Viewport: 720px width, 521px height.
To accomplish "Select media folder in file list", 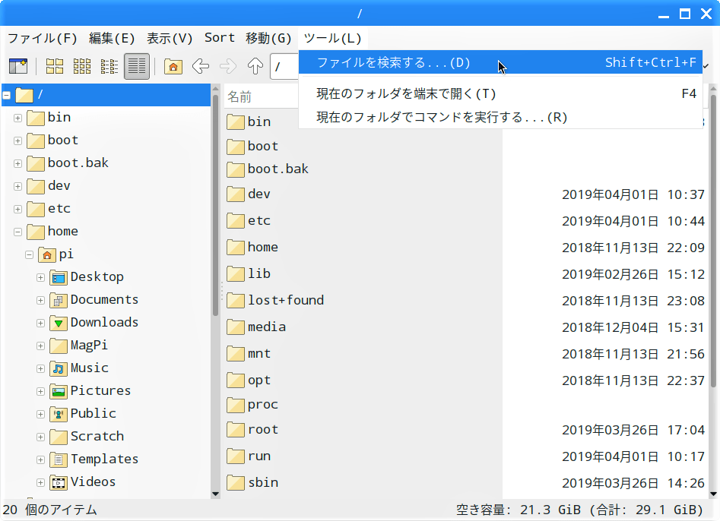I will pyautogui.click(x=256, y=327).
